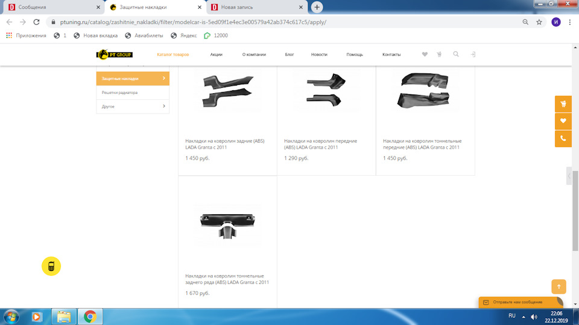This screenshot has width=579, height=325.
Task: Close the Новая запись tab
Action: (300, 7)
